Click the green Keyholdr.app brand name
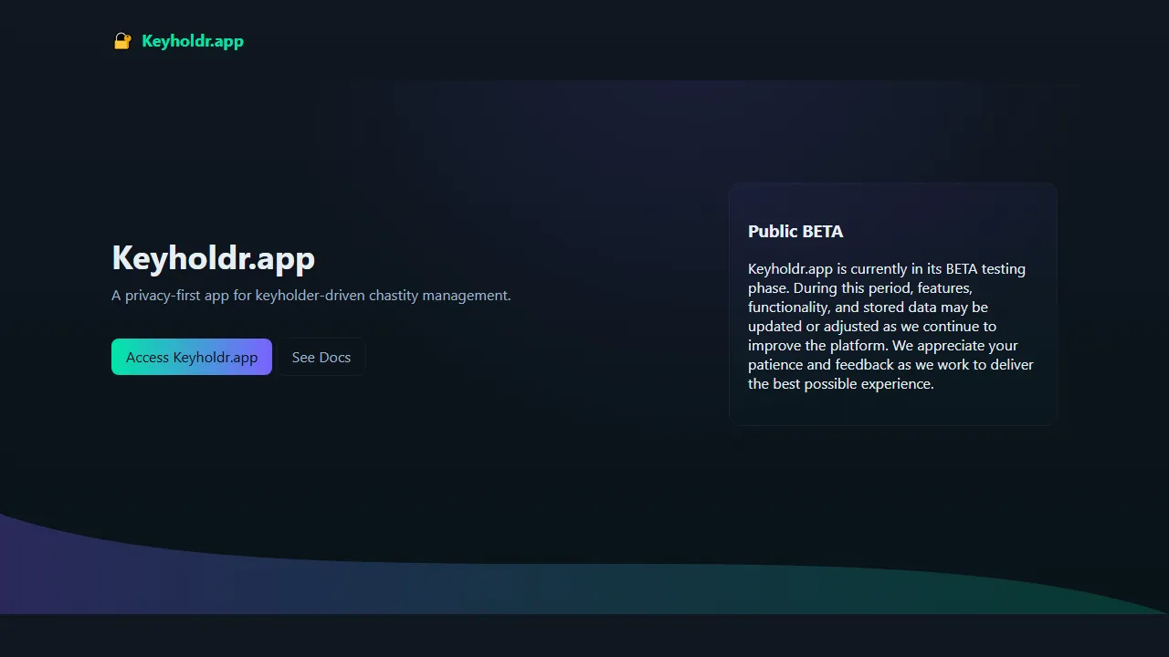 click(193, 40)
